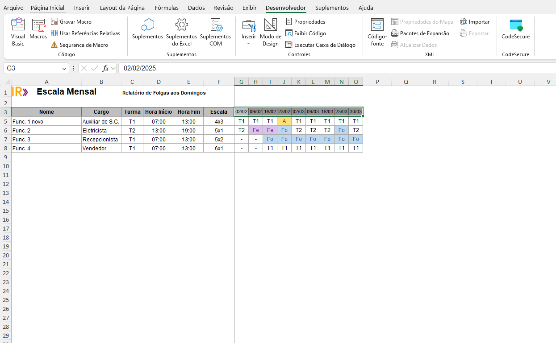Switch to the Revisão tab

pyautogui.click(x=223, y=8)
